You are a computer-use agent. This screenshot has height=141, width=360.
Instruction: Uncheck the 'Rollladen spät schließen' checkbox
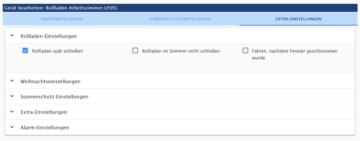tap(25, 50)
